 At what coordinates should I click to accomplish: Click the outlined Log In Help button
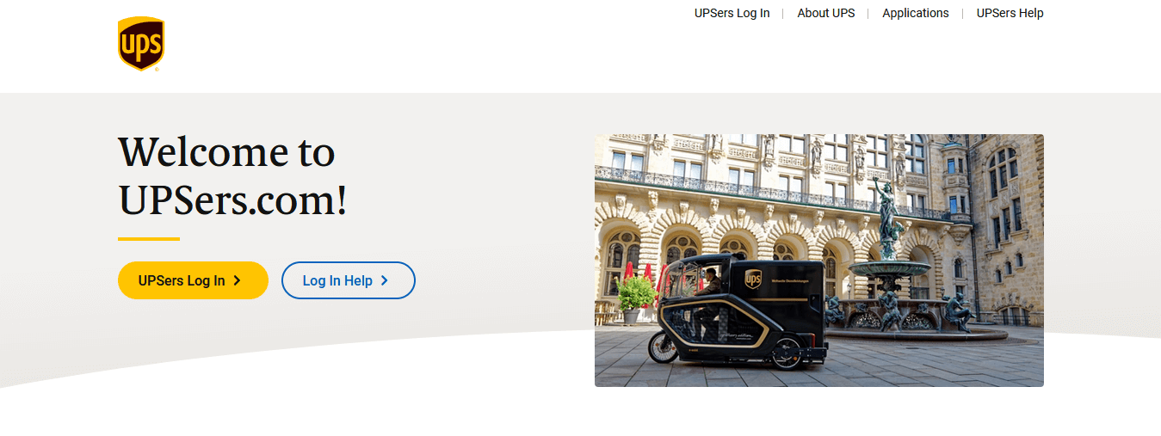click(349, 280)
